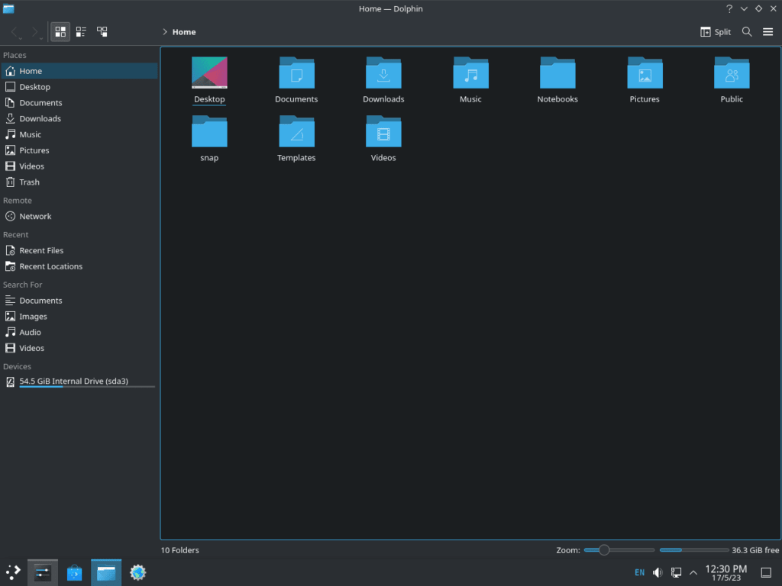Switch to Compact view mode

click(x=82, y=31)
